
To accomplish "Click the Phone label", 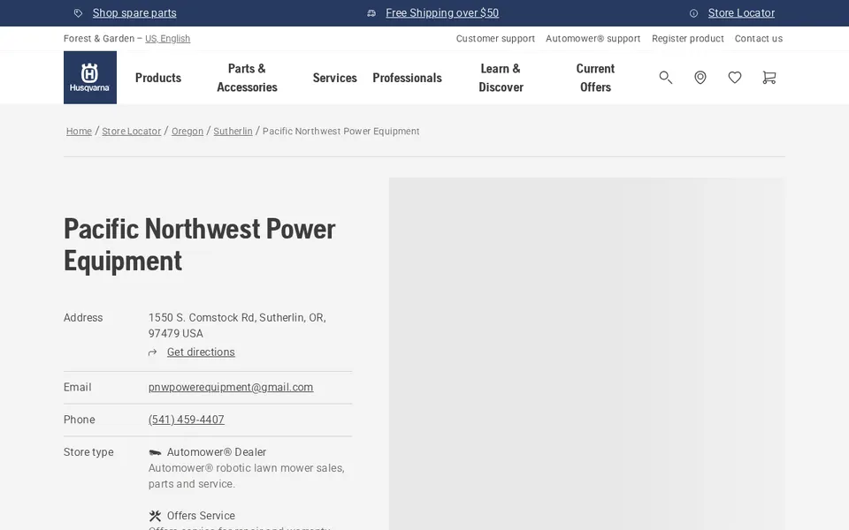I will click(79, 420).
